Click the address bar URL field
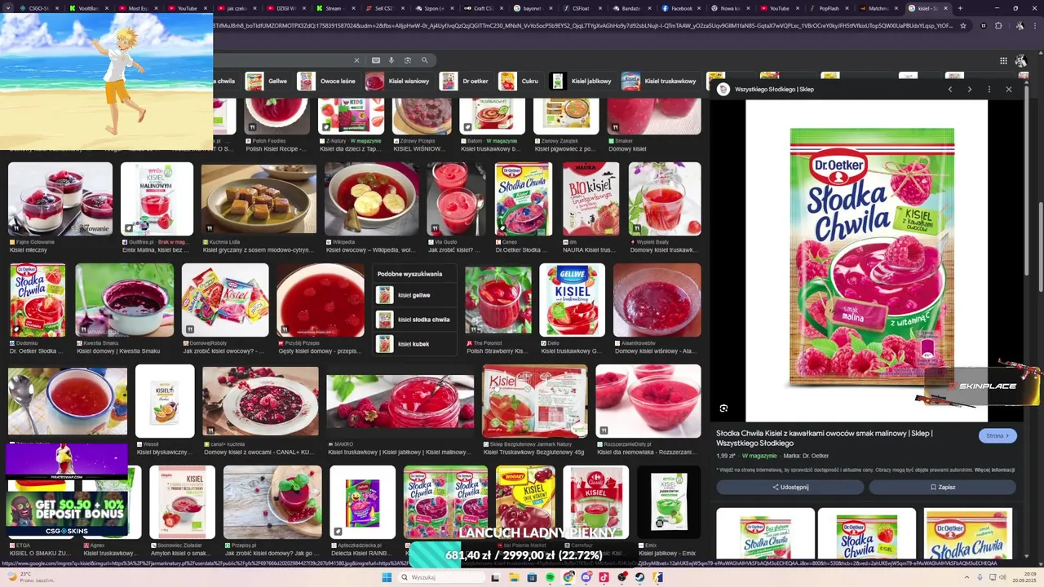The image size is (1044, 587). click(x=583, y=25)
